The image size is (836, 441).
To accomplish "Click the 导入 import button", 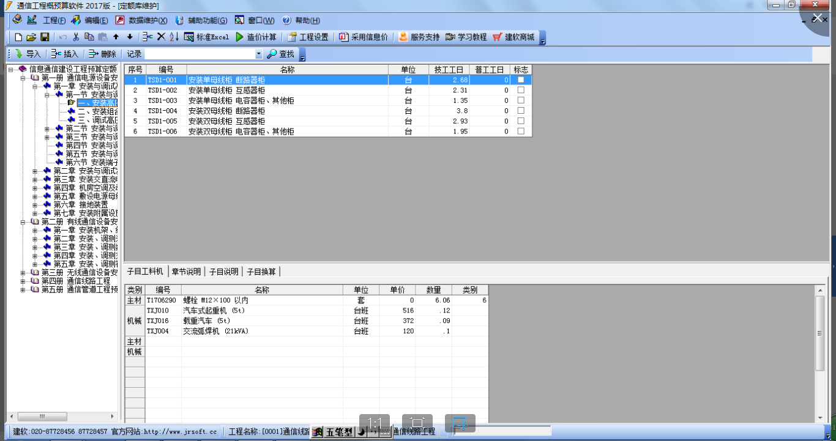I will 28,54.
